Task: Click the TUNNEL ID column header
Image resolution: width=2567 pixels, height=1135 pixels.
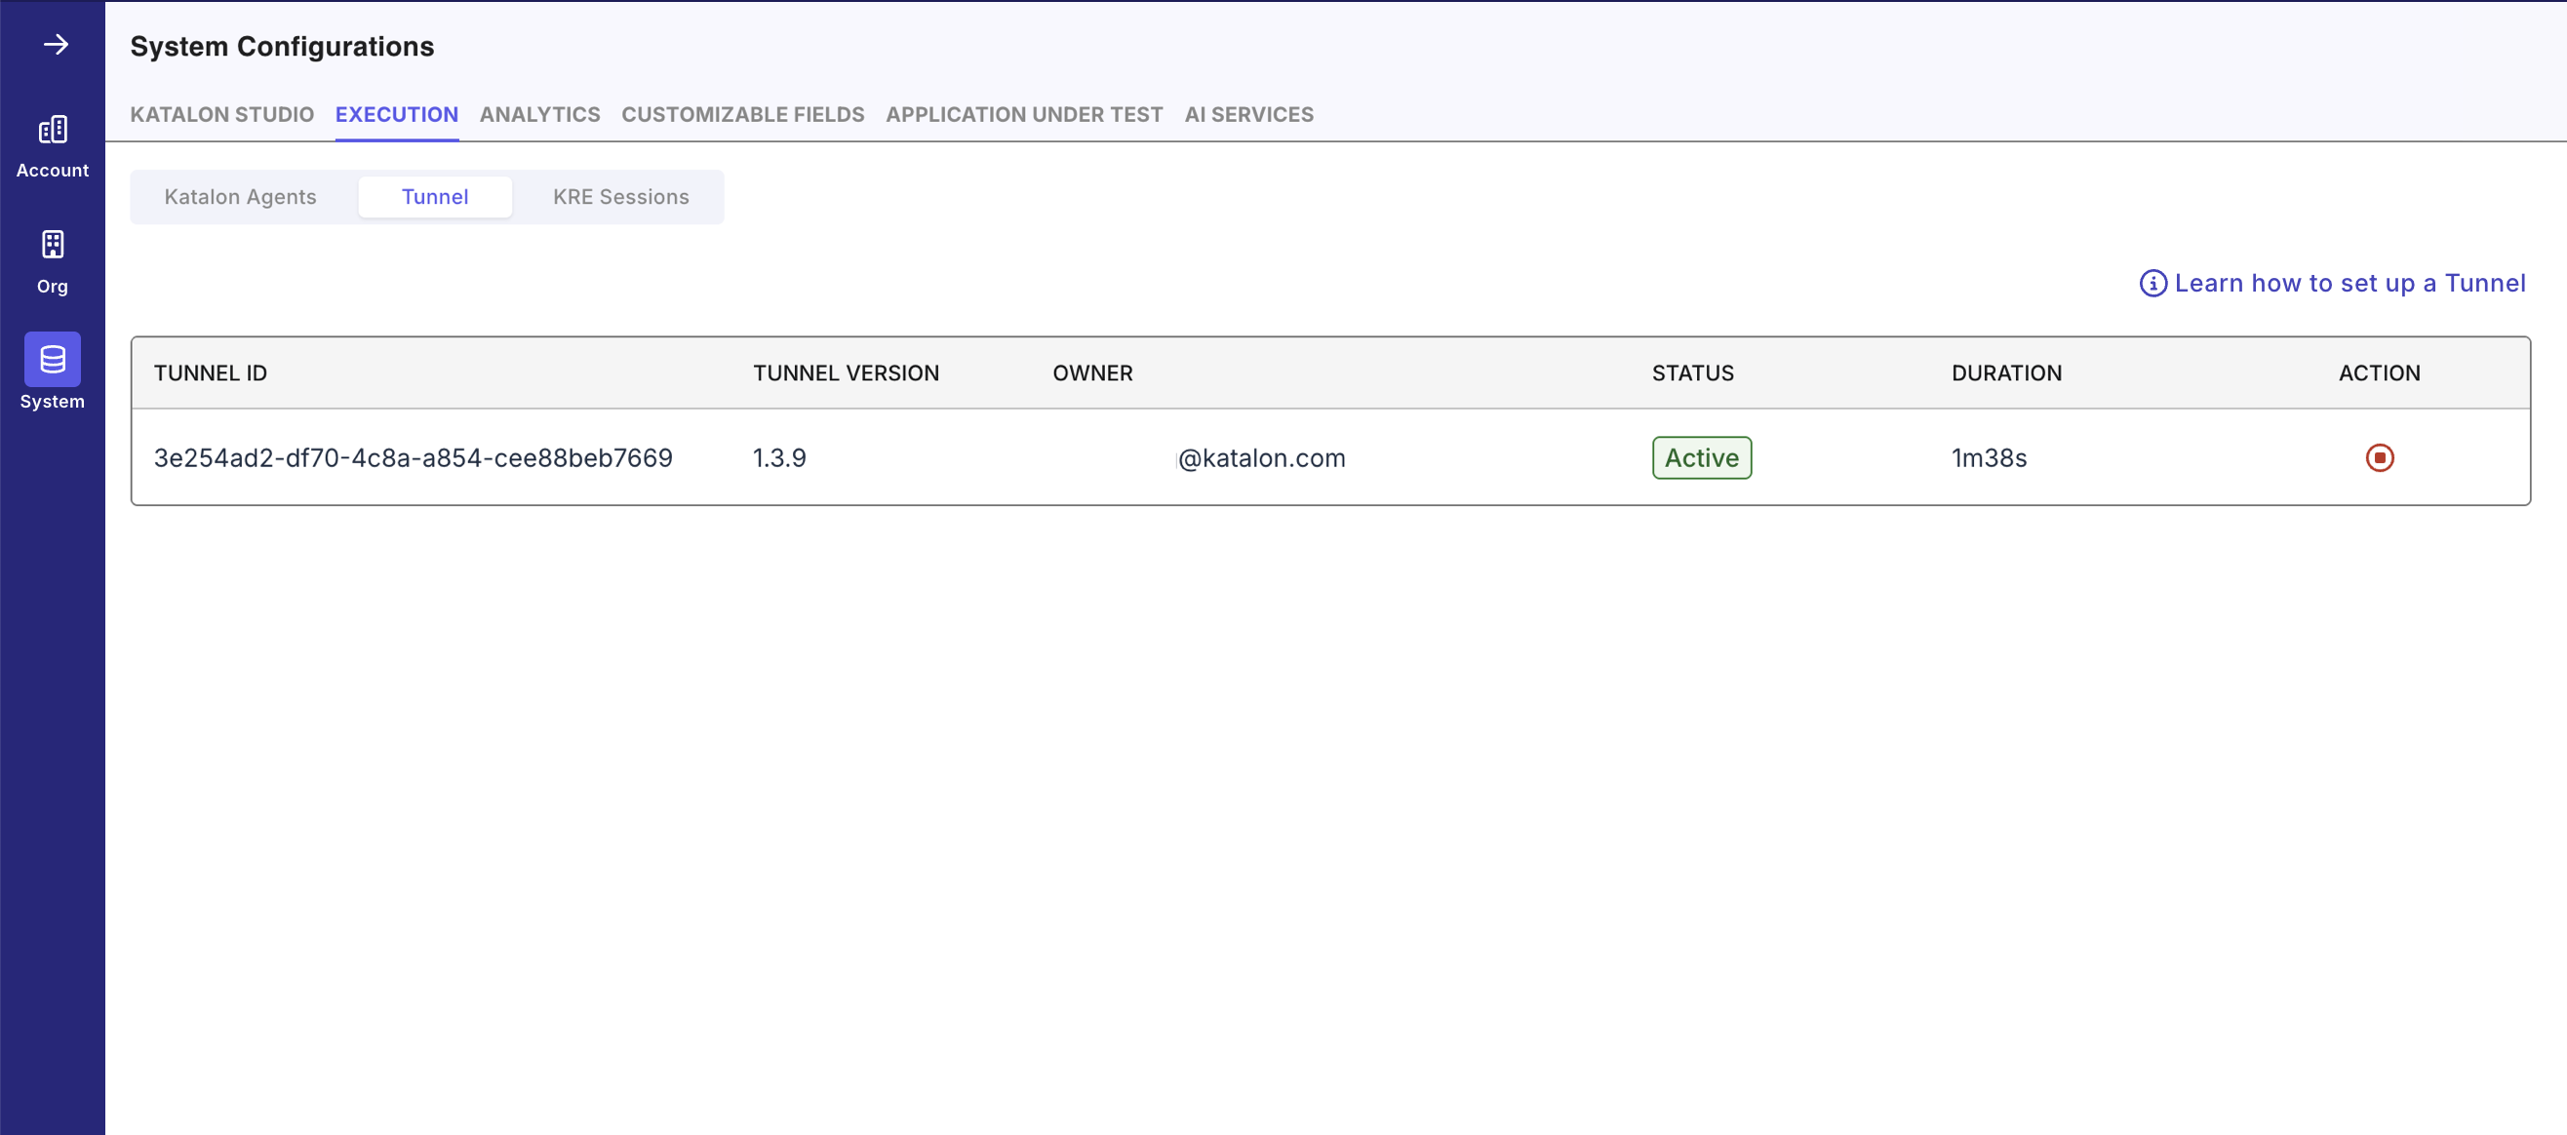Action: pyautogui.click(x=211, y=372)
